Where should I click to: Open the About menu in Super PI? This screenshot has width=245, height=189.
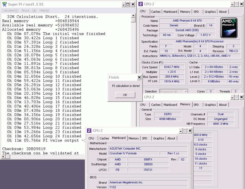click(29, 10)
